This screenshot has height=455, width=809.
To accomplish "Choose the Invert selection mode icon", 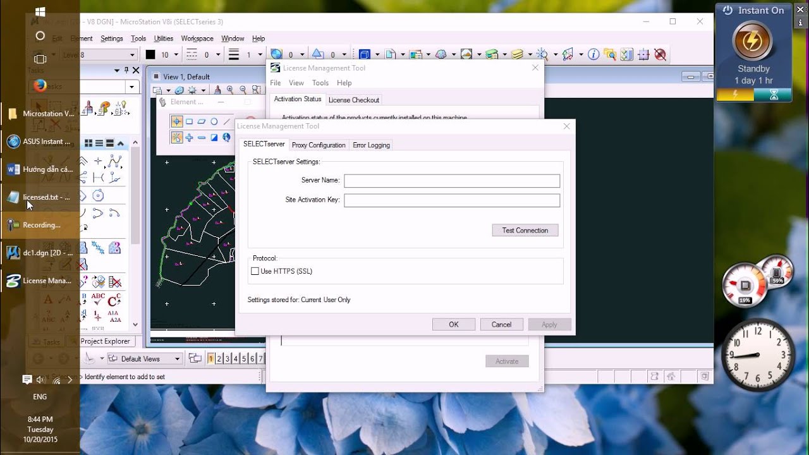I will click(214, 137).
